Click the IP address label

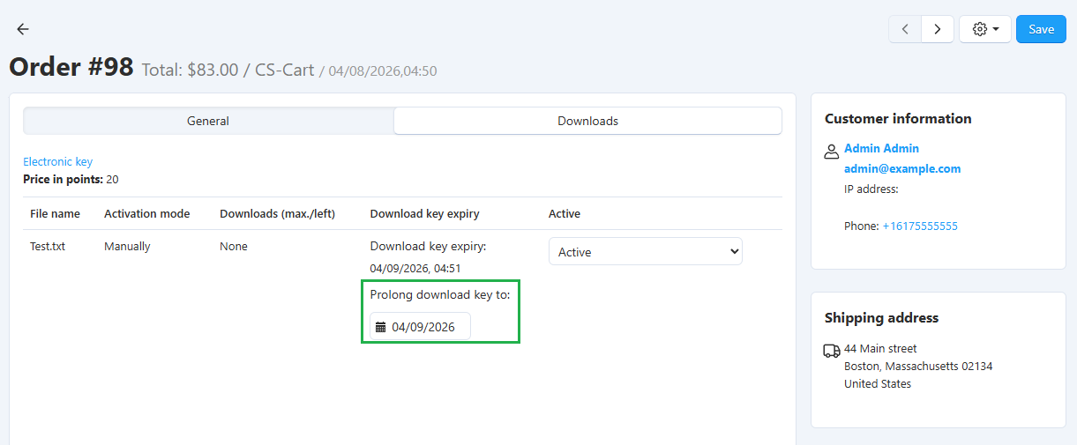[871, 189]
